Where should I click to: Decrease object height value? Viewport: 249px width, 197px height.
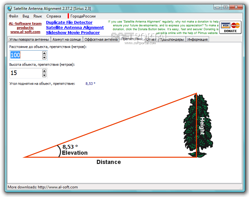click(44, 75)
